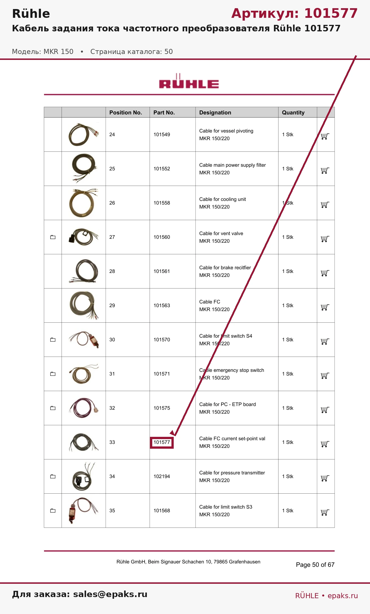Viewport: 370px width, 614px height.
Task: Expand the folder icon in row 35
Action: click(x=53, y=511)
